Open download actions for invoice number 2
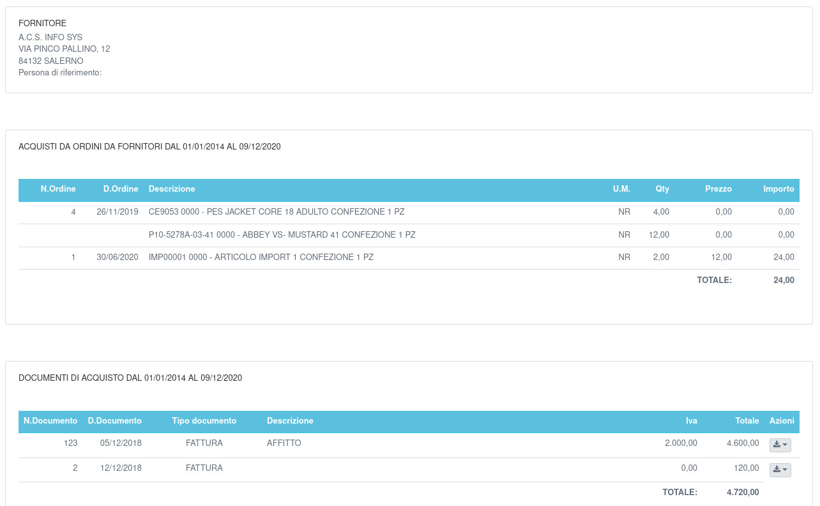820x506 pixels. click(x=780, y=470)
